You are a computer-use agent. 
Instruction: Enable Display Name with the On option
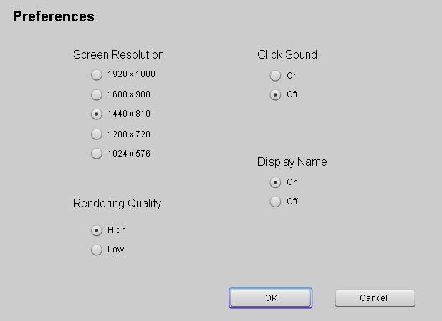click(x=275, y=182)
